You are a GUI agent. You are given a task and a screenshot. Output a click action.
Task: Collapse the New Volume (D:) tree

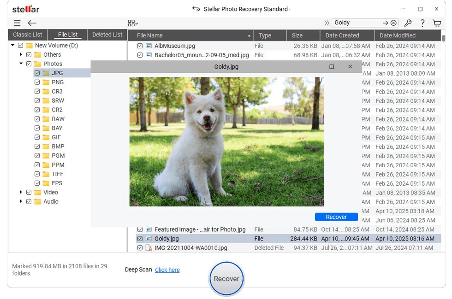pyautogui.click(x=12, y=45)
